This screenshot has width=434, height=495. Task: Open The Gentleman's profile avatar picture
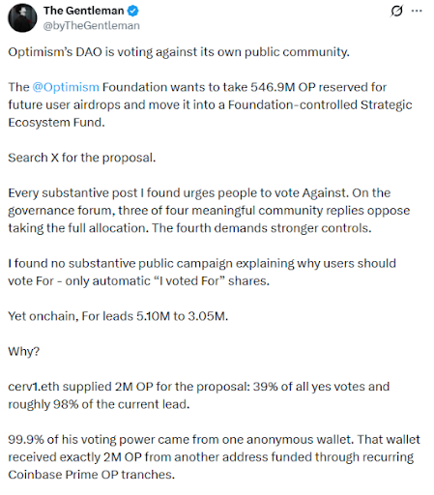coord(22,18)
